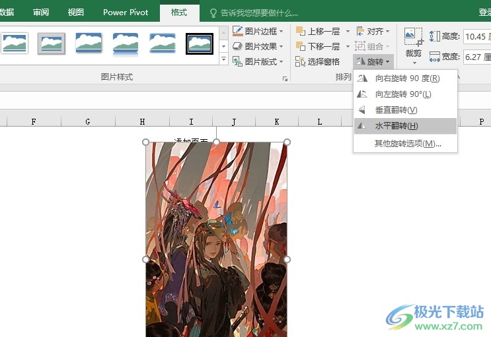Apply the black double-frame picture style
Screen dimensions: 491x337
tap(200, 44)
